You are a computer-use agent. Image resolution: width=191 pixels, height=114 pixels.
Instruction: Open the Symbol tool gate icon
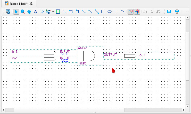(x=42, y=12)
